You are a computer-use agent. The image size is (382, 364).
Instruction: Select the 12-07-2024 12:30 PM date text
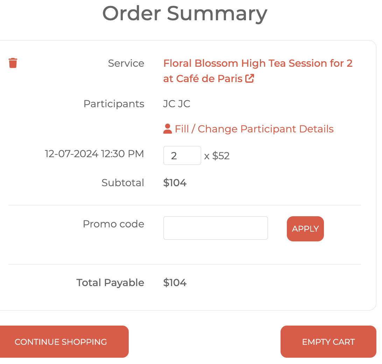(x=94, y=154)
